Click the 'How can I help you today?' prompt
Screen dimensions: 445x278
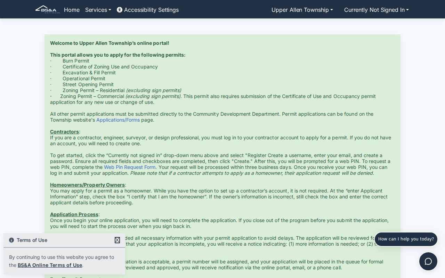point(406,239)
